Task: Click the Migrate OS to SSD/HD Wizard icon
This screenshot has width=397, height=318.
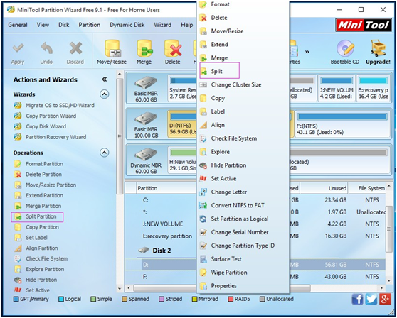Action: pyautogui.click(x=18, y=105)
